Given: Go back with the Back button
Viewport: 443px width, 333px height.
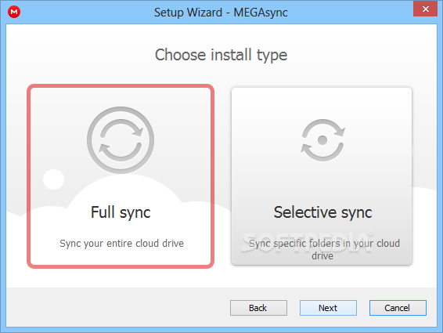Looking at the screenshot, I should tap(258, 308).
